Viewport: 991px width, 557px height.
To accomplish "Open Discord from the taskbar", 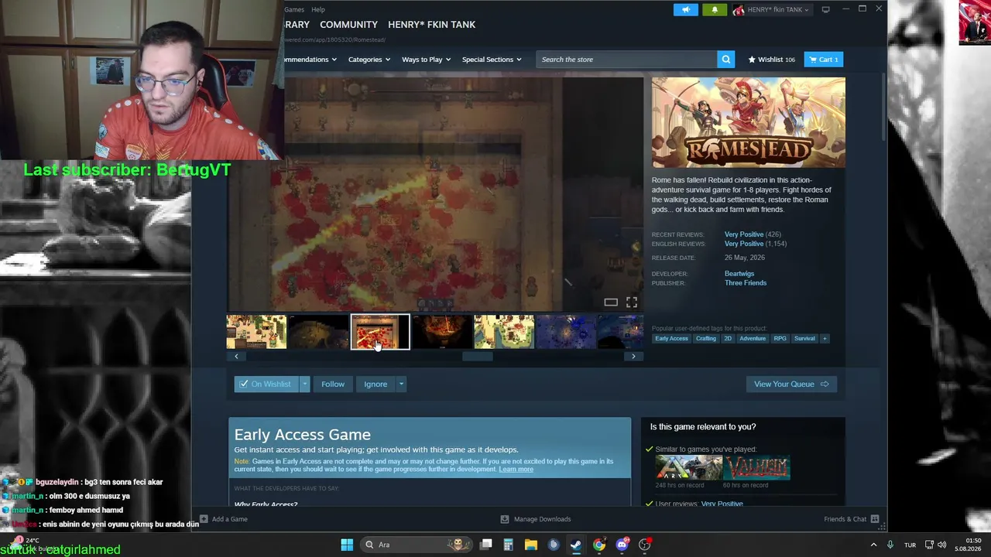I will pyautogui.click(x=622, y=545).
